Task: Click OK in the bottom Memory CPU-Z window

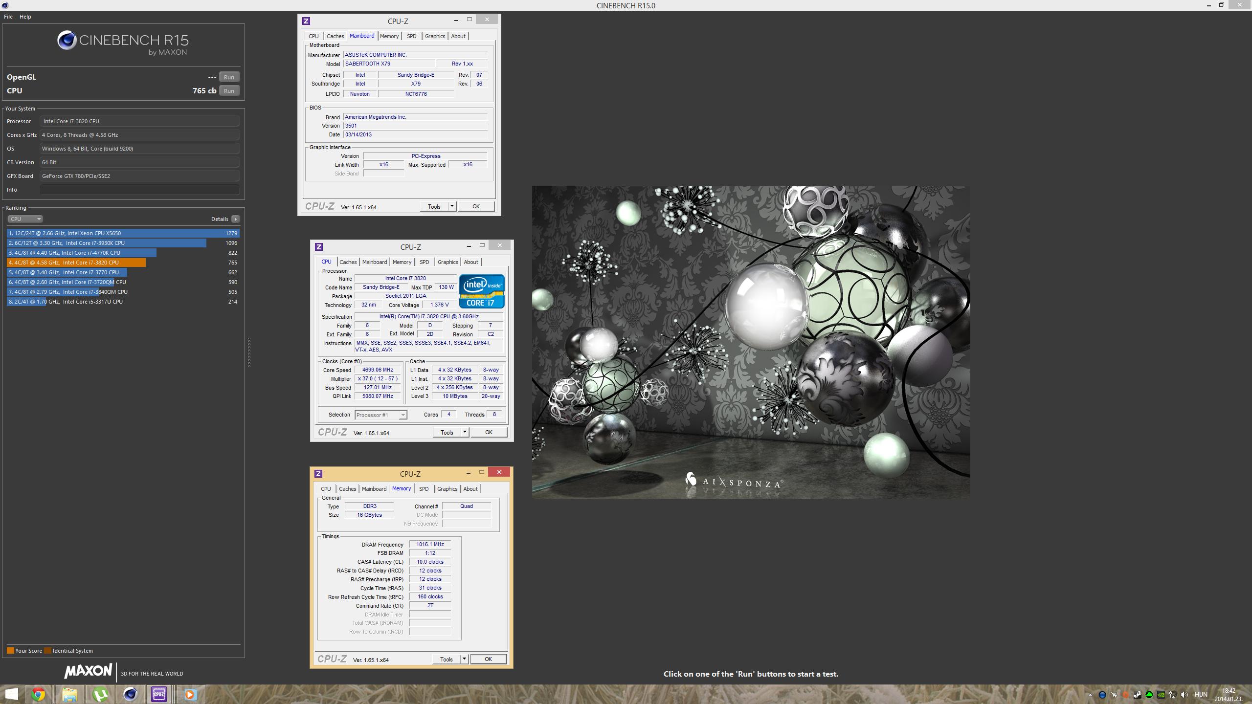Action: click(488, 659)
